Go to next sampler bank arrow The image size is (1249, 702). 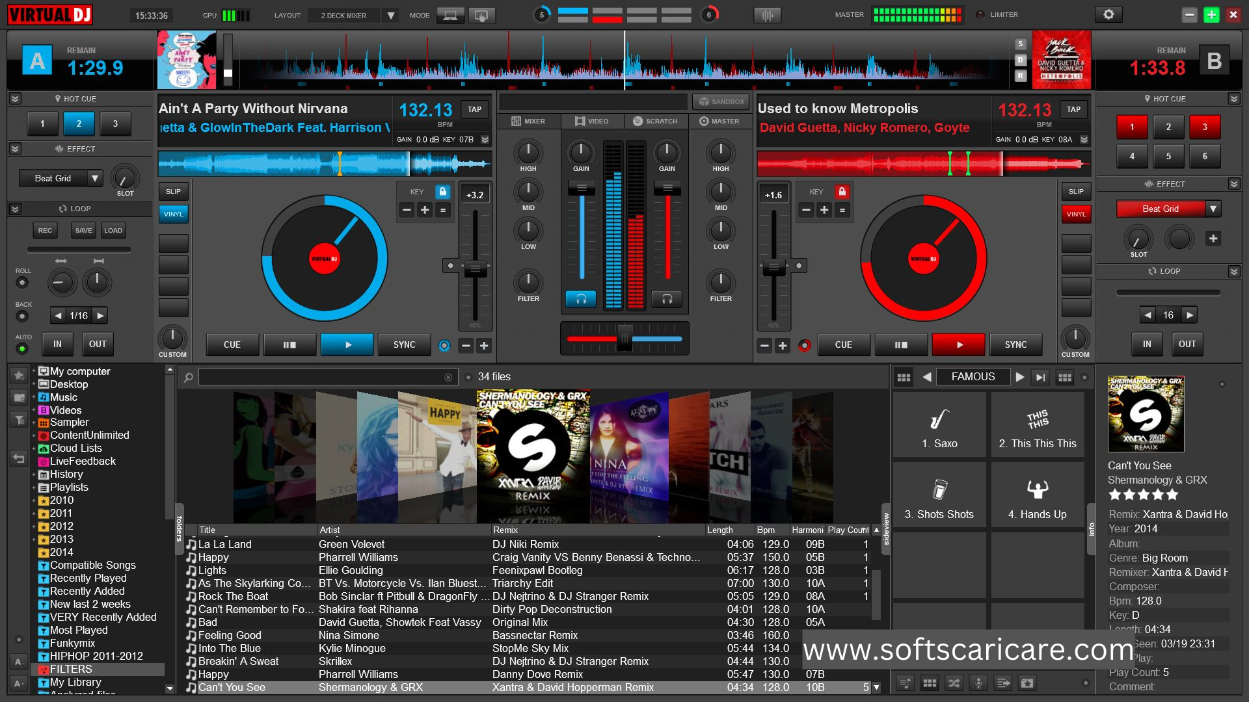pos(1020,377)
